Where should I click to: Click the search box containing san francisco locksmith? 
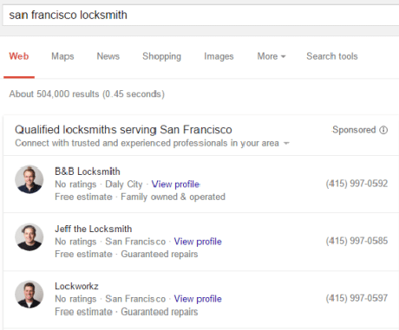pyautogui.click(x=201, y=15)
